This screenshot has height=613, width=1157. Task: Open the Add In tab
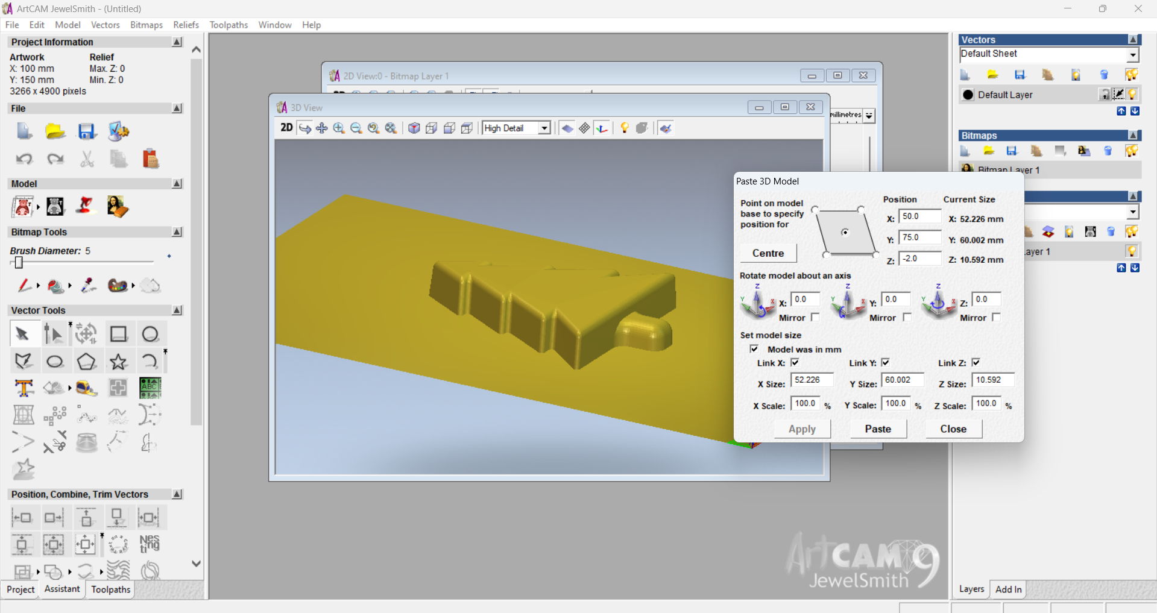1008,589
